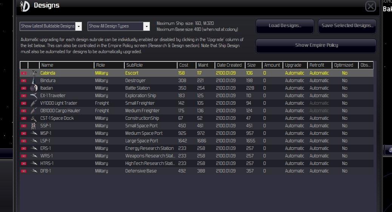Sort designs by Optimized column
Screen dimensions: 392x212
pos(345,65)
